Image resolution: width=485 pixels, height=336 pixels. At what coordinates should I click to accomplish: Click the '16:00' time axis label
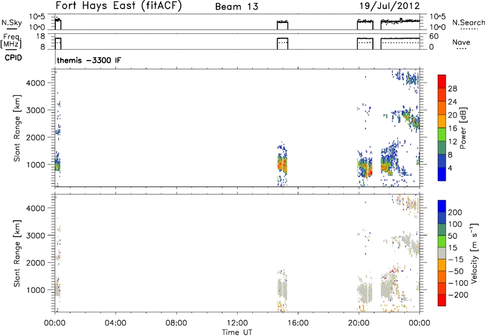[298, 323]
